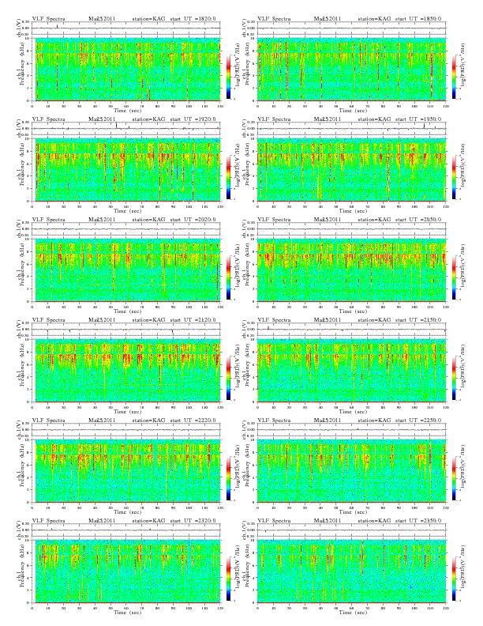
Task: Click the PSD color bar of the UT=1920:0 plot
Action: pos(228,177)
